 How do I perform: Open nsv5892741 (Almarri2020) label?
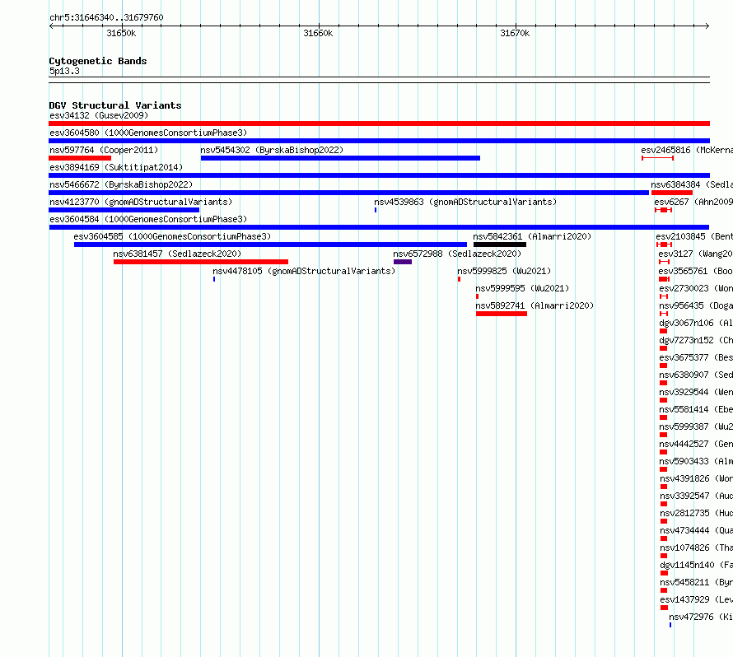point(535,305)
